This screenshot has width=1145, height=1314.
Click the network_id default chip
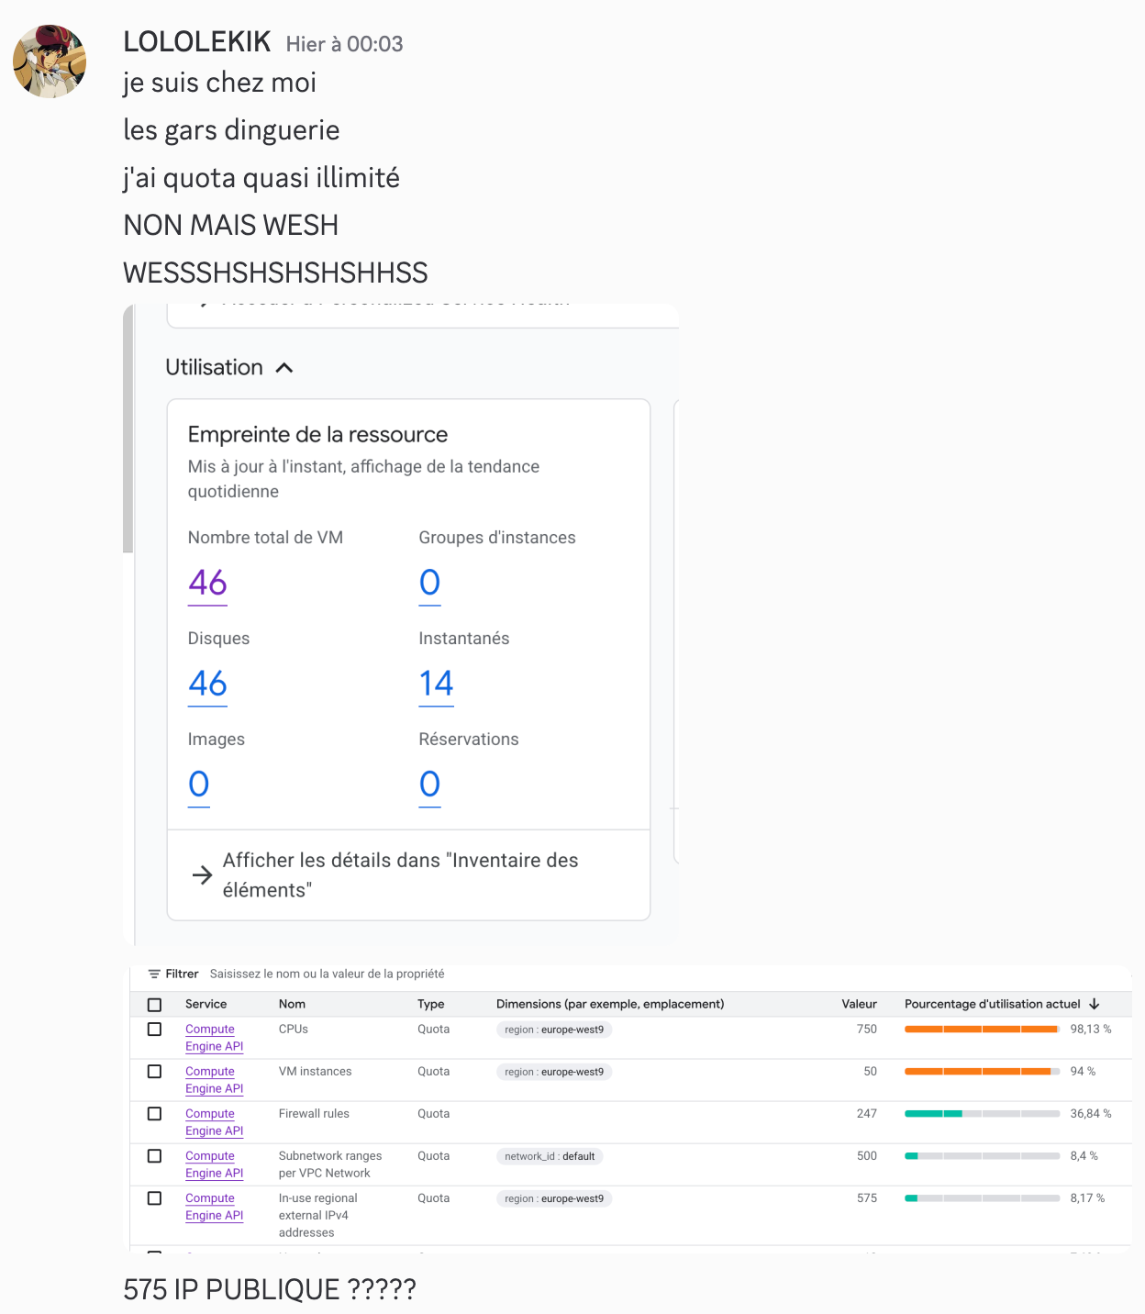[x=550, y=1156]
